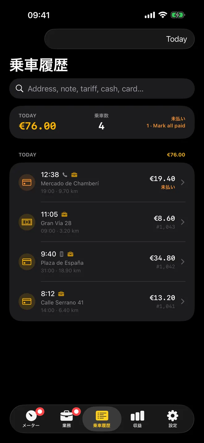
Task: Tap the phone icon next to 12:38
Action: (x=65, y=175)
